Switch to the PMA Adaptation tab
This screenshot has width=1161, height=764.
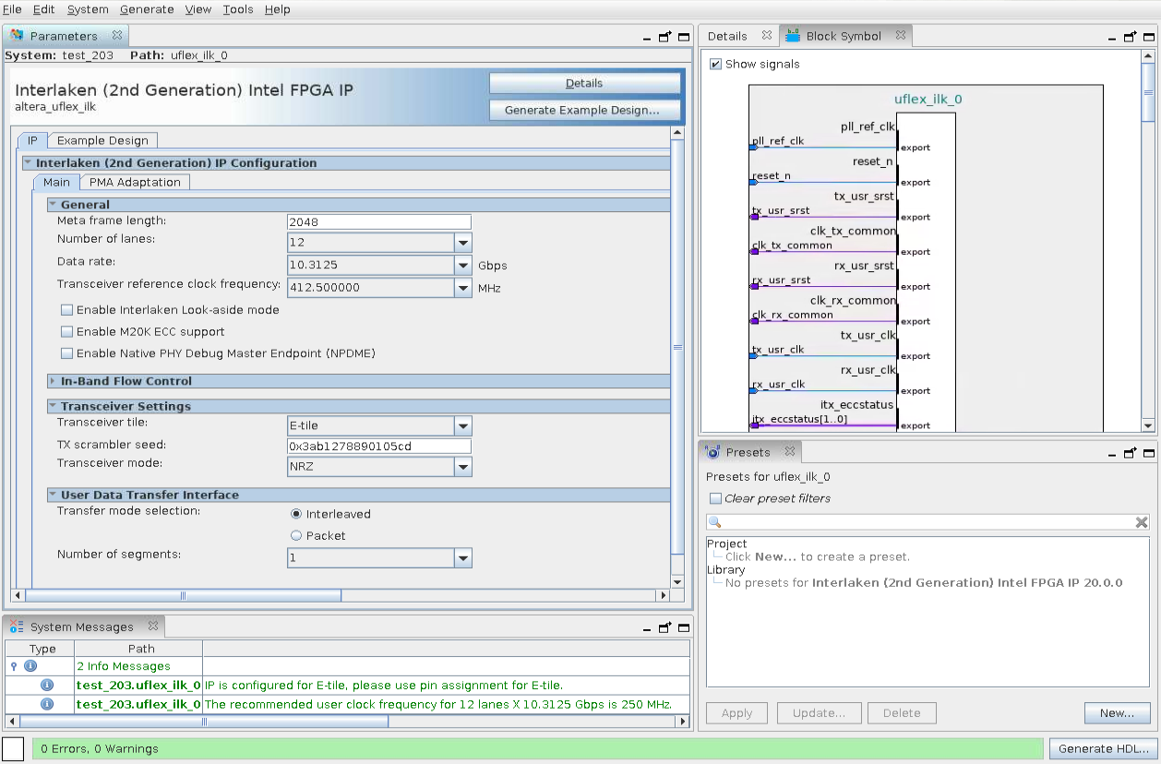(x=135, y=182)
